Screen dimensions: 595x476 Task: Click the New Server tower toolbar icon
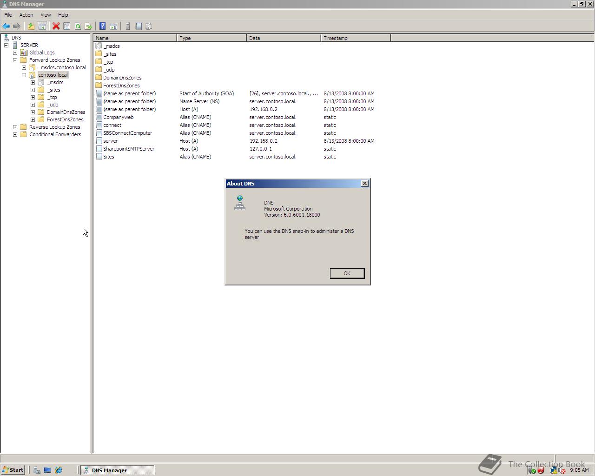click(x=128, y=26)
